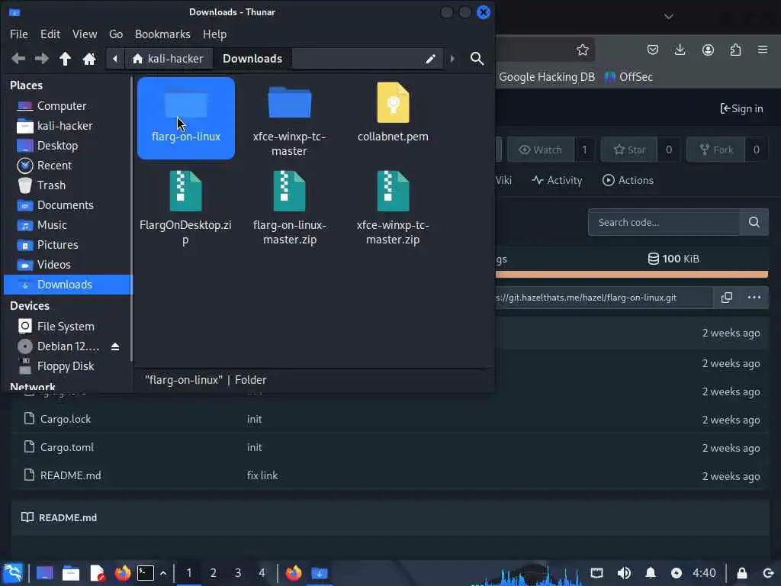Open the Firefox list all tabs chevron

668,17
